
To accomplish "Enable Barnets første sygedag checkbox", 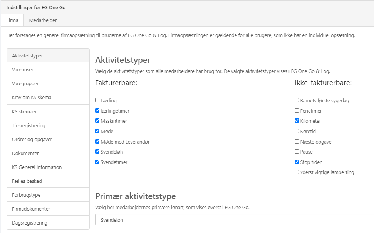I will [297, 100].
